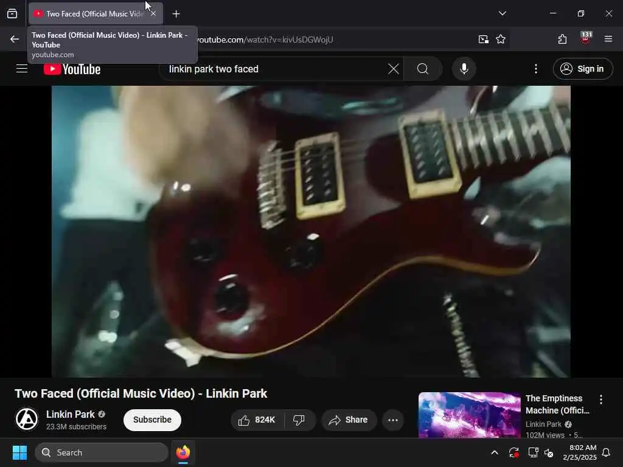Click the Sign in button
This screenshot has height=467, width=623.
(582, 69)
